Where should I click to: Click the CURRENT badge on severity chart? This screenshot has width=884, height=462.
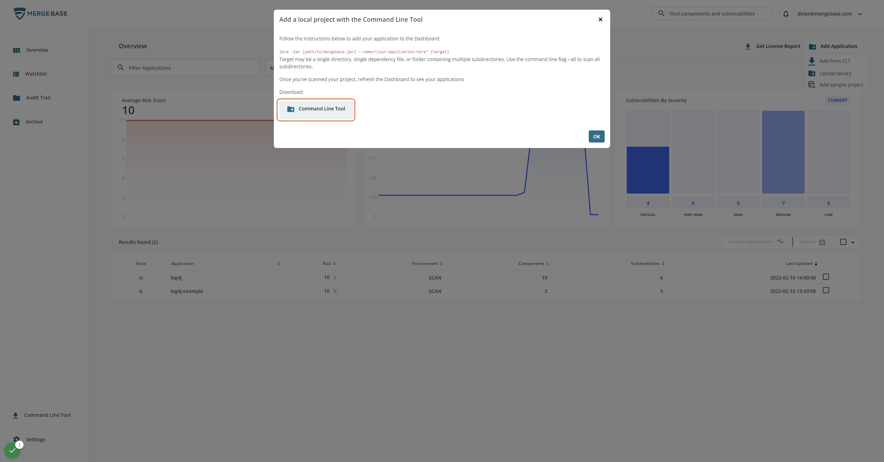click(x=837, y=100)
